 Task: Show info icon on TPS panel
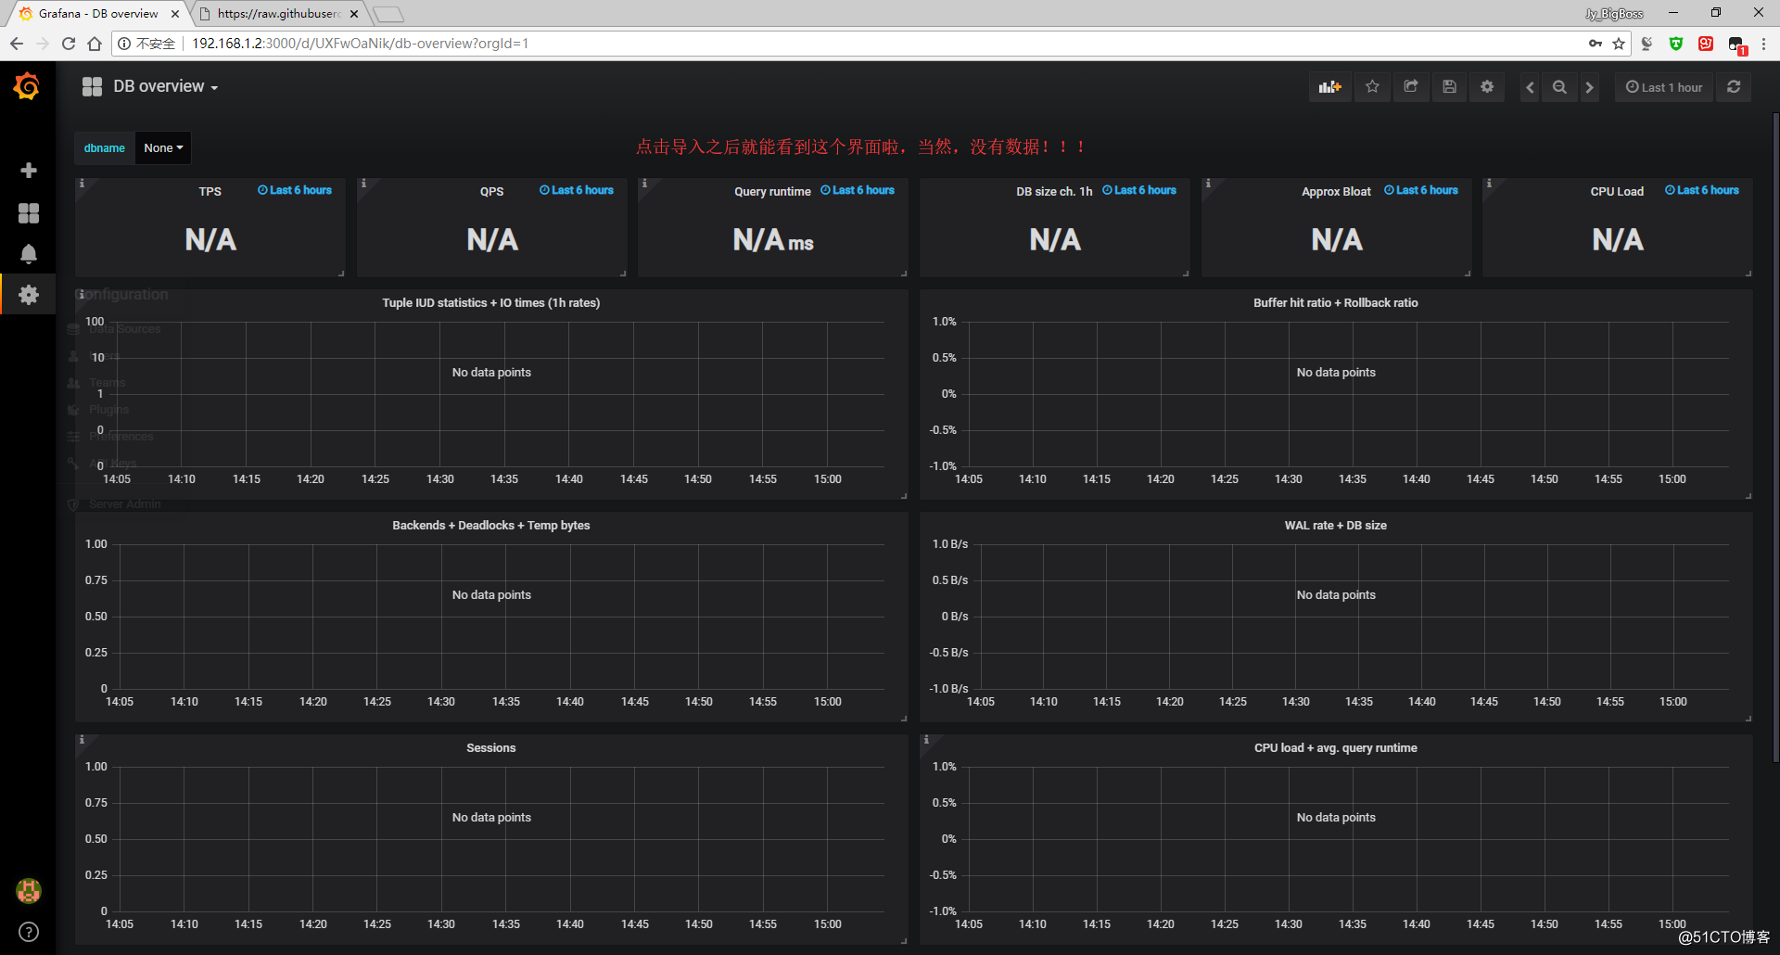(82, 184)
